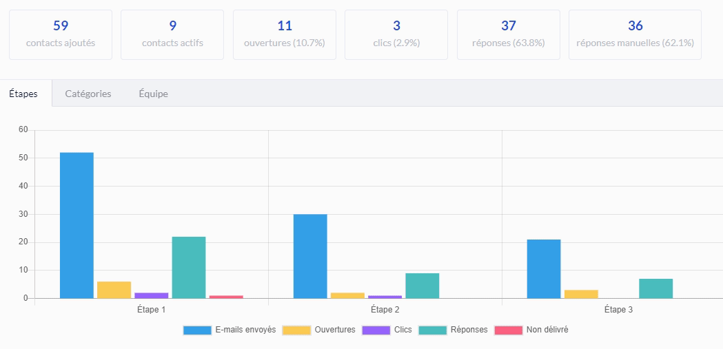Click Étape 1 teal Réponses bar
This screenshot has width=723, height=349.
tap(189, 268)
